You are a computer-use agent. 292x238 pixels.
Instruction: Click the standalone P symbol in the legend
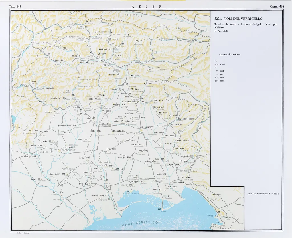click(216, 68)
